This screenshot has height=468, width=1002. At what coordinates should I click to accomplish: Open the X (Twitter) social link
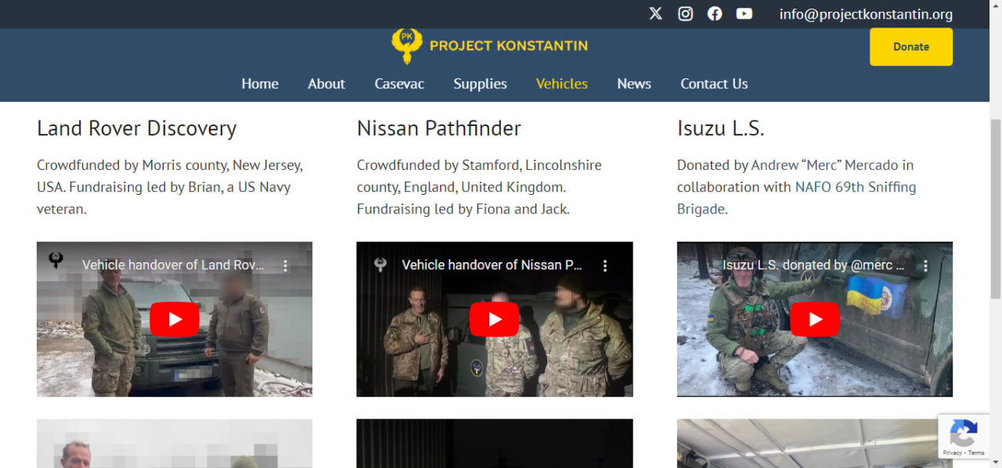click(x=655, y=13)
